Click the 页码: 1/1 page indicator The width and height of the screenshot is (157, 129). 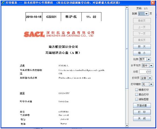coord(142,8)
